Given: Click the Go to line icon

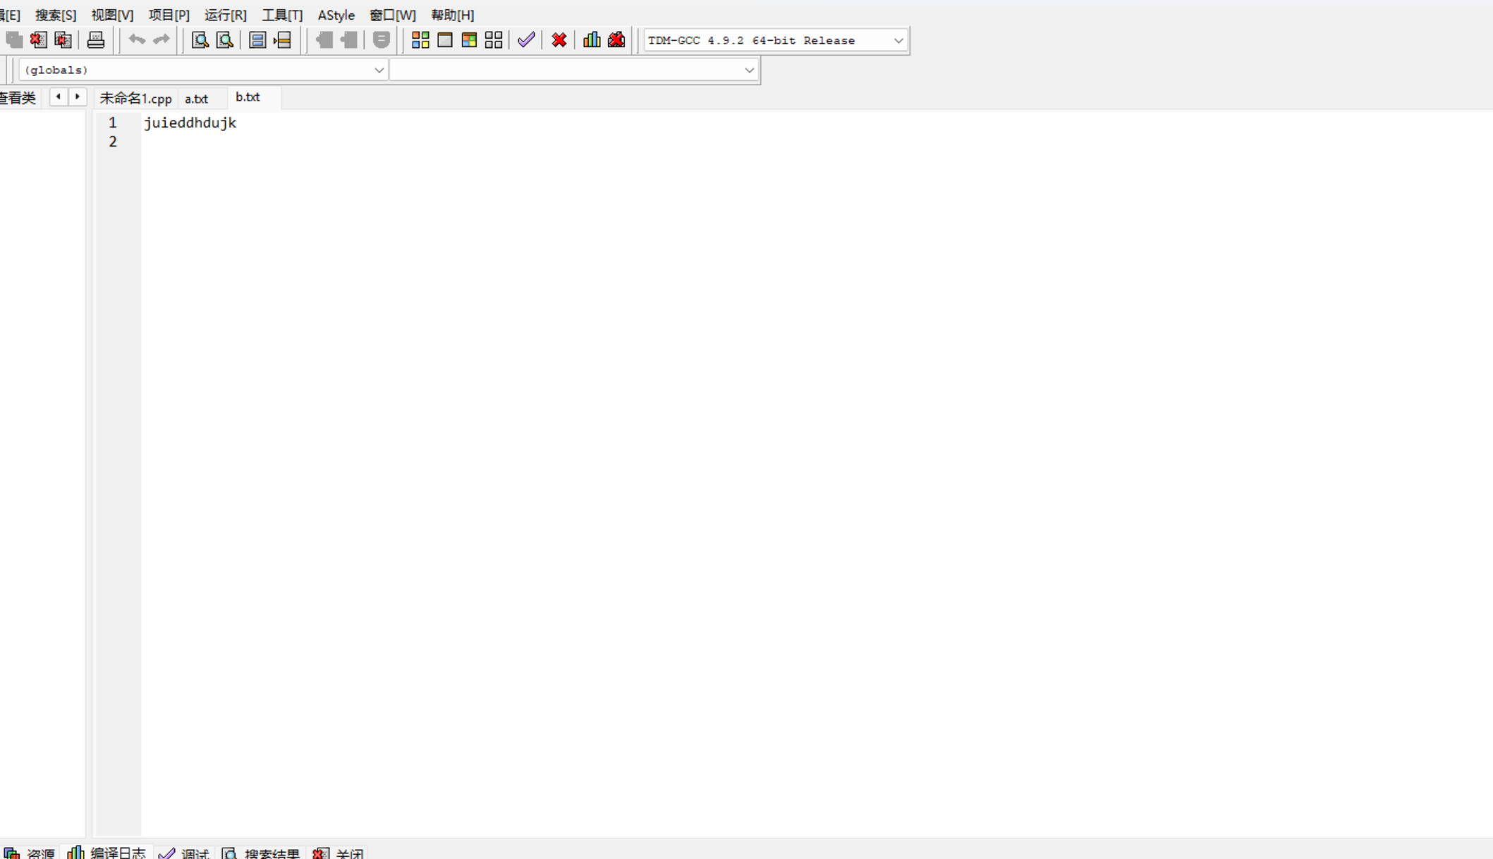Looking at the screenshot, I should pos(282,40).
